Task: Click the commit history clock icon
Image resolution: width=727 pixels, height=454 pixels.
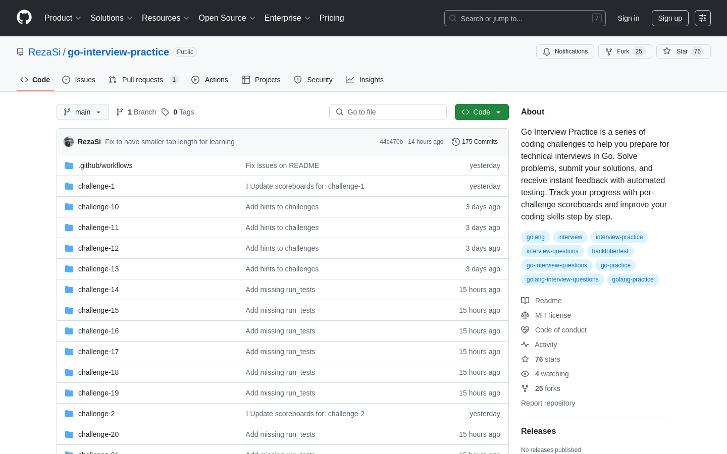Action: [x=456, y=142]
